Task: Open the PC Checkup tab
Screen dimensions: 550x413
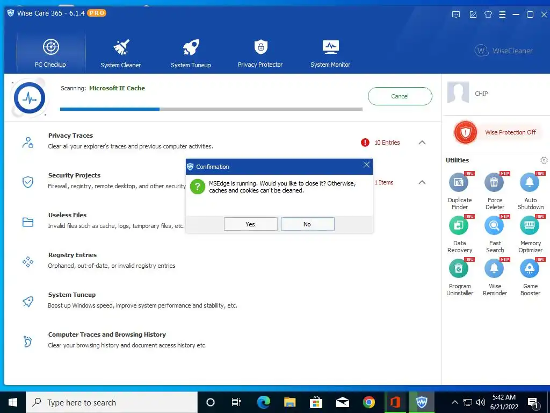Action: click(x=50, y=53)
